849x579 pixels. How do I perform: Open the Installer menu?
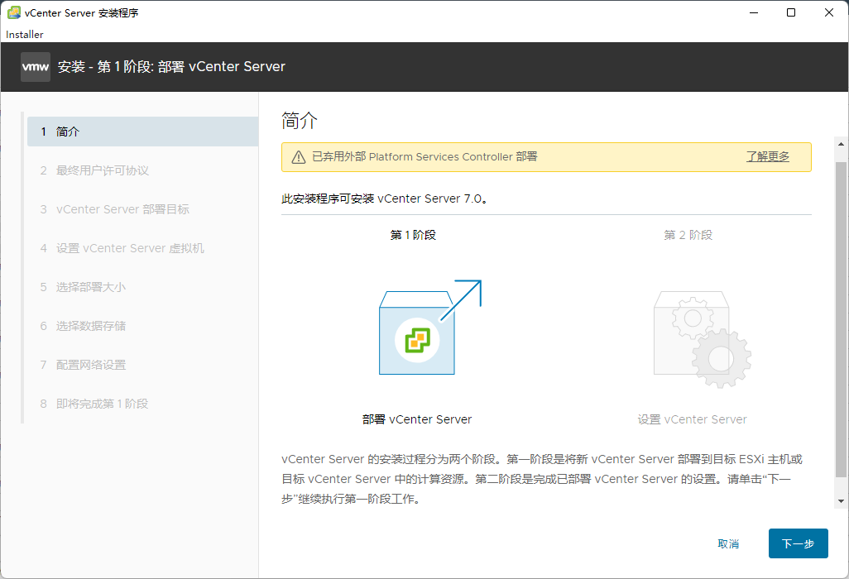click(x=24, y=34)
